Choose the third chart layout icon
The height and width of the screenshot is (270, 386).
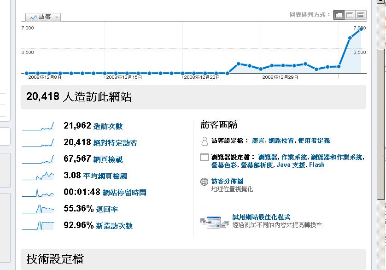point(361,15)
